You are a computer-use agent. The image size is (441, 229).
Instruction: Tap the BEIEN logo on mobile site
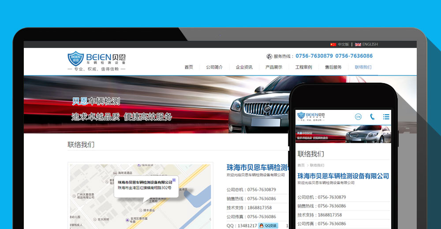click(x=311, y=116)
